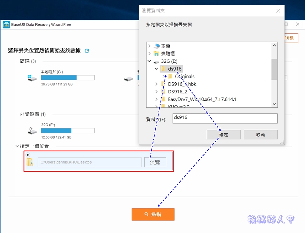
Task: Collapse the ds916 folder node
Action: (x=156, y=69)
